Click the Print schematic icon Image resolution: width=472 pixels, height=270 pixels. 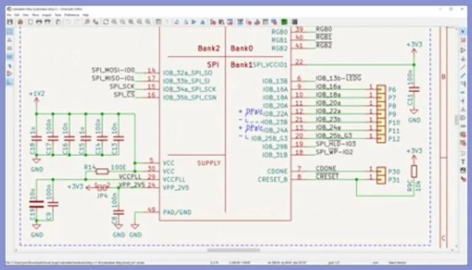39,22
